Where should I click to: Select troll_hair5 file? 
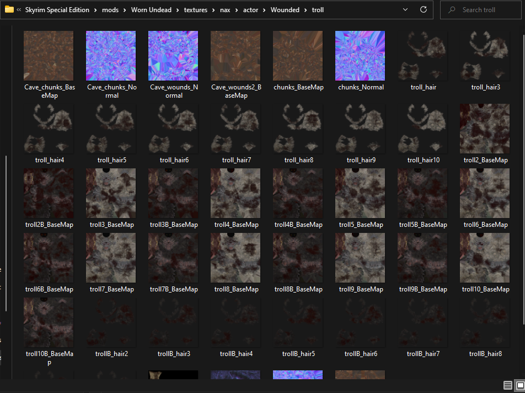[x=111, y=134]
